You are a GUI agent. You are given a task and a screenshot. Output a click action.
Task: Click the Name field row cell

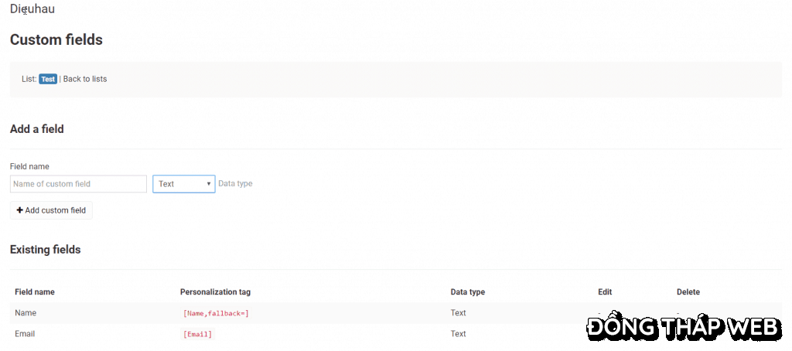pyautogui.click(x=26, y=312)
